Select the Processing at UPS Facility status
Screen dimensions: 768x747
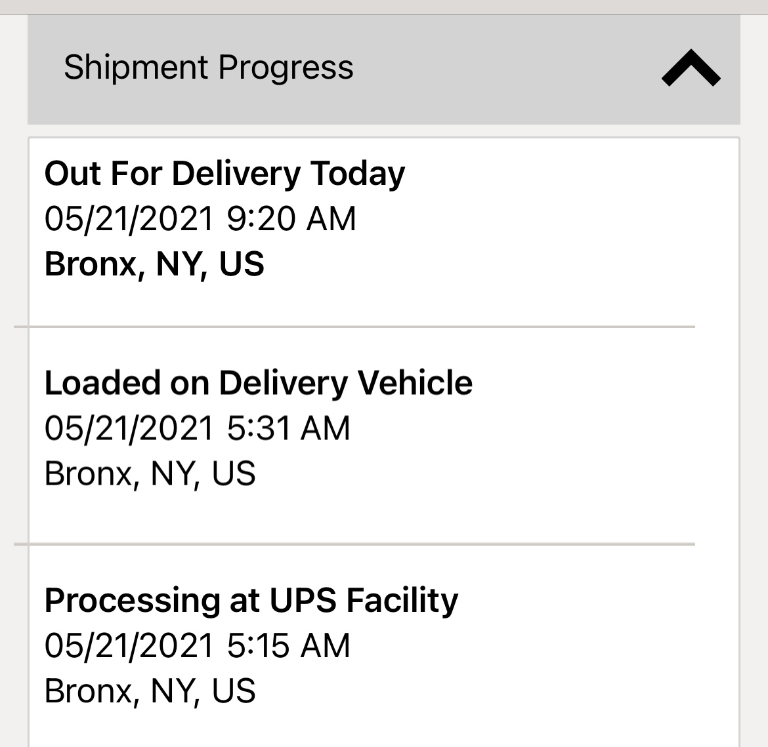click(x=251, y=600)
